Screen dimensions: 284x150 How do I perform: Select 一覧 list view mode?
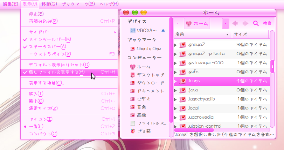tap(69, 127)
